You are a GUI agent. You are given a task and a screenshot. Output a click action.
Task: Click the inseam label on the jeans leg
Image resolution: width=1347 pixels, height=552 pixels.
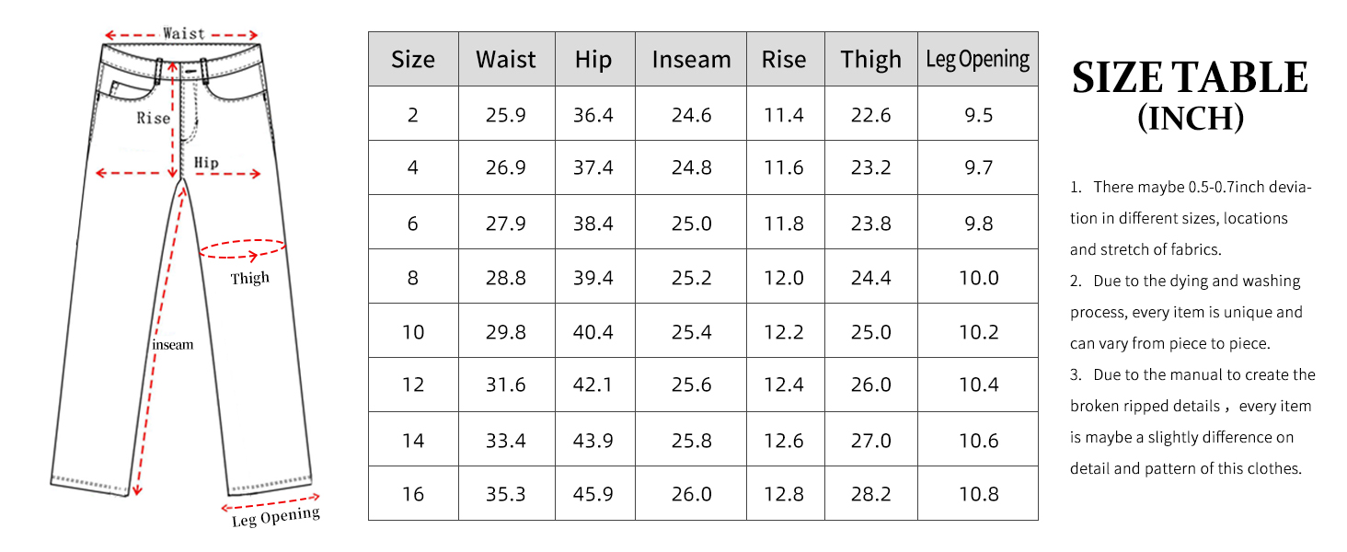(173, 345)
